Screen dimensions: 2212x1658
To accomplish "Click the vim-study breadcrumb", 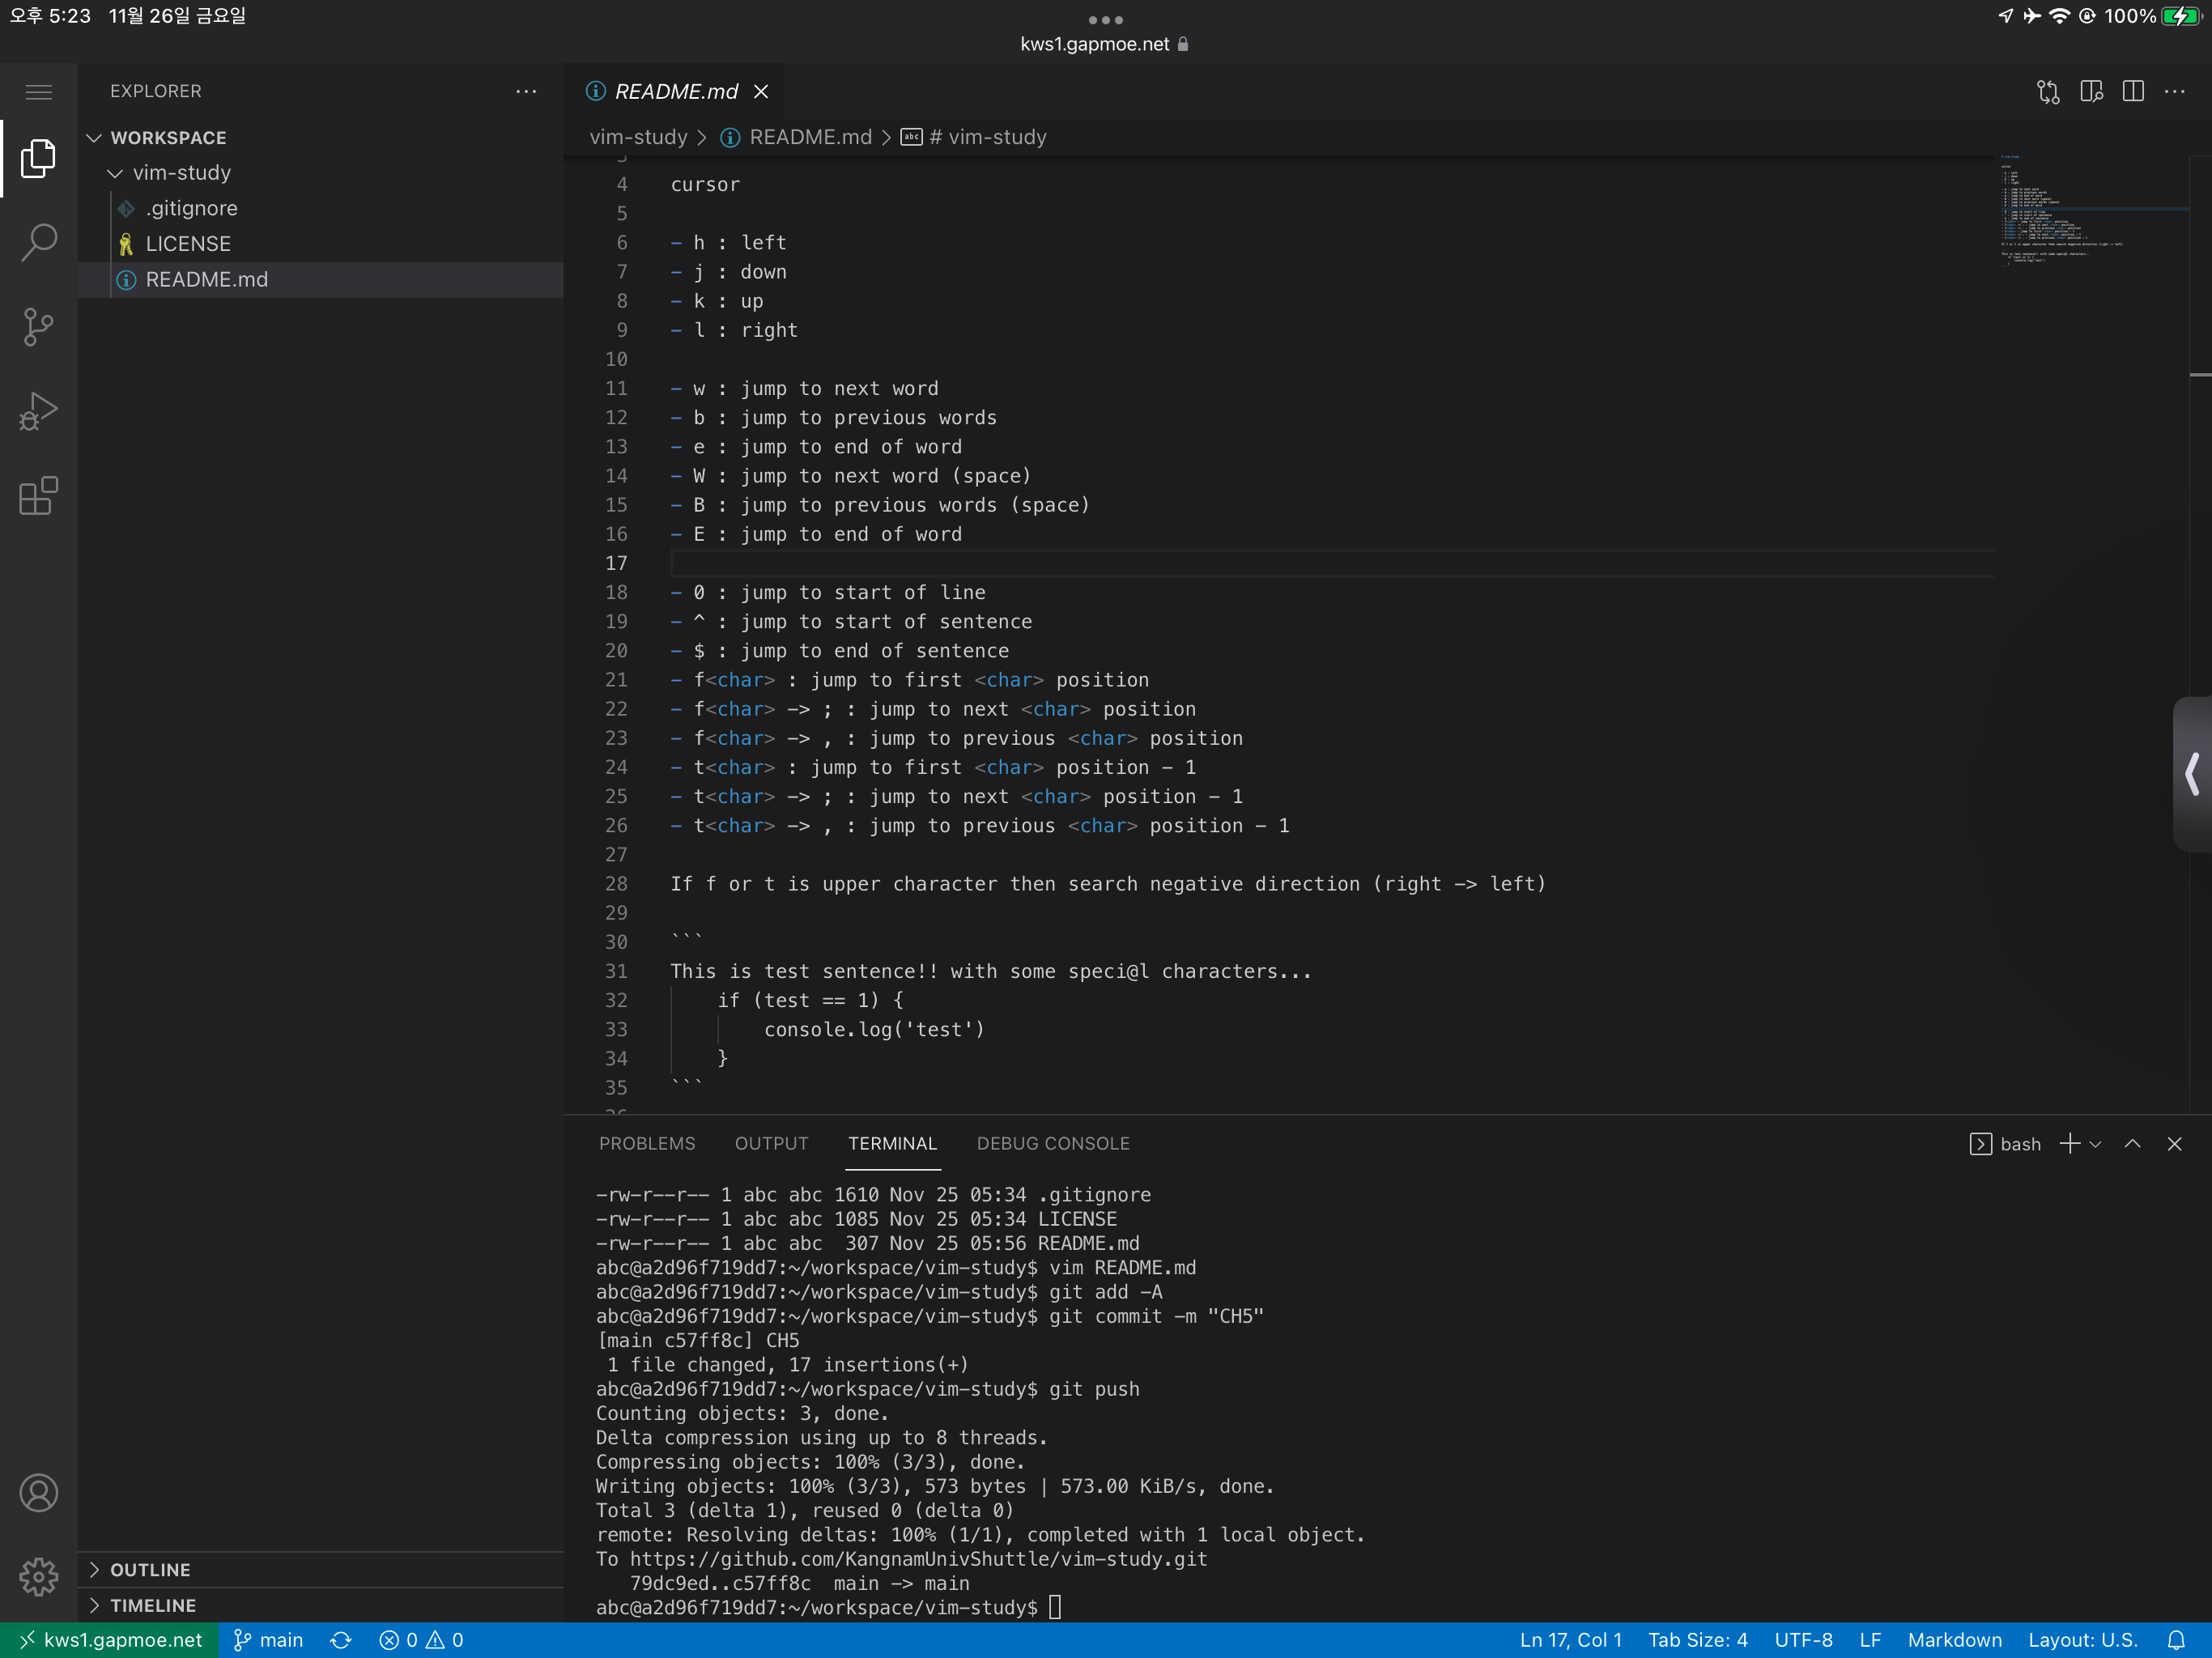I will pos(638,137).
